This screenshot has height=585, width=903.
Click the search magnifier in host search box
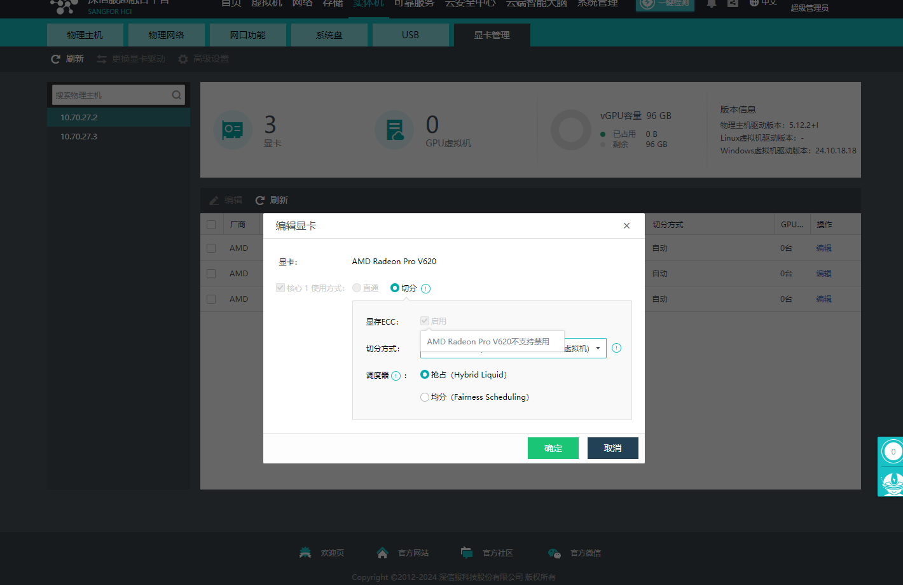(177, 95)
